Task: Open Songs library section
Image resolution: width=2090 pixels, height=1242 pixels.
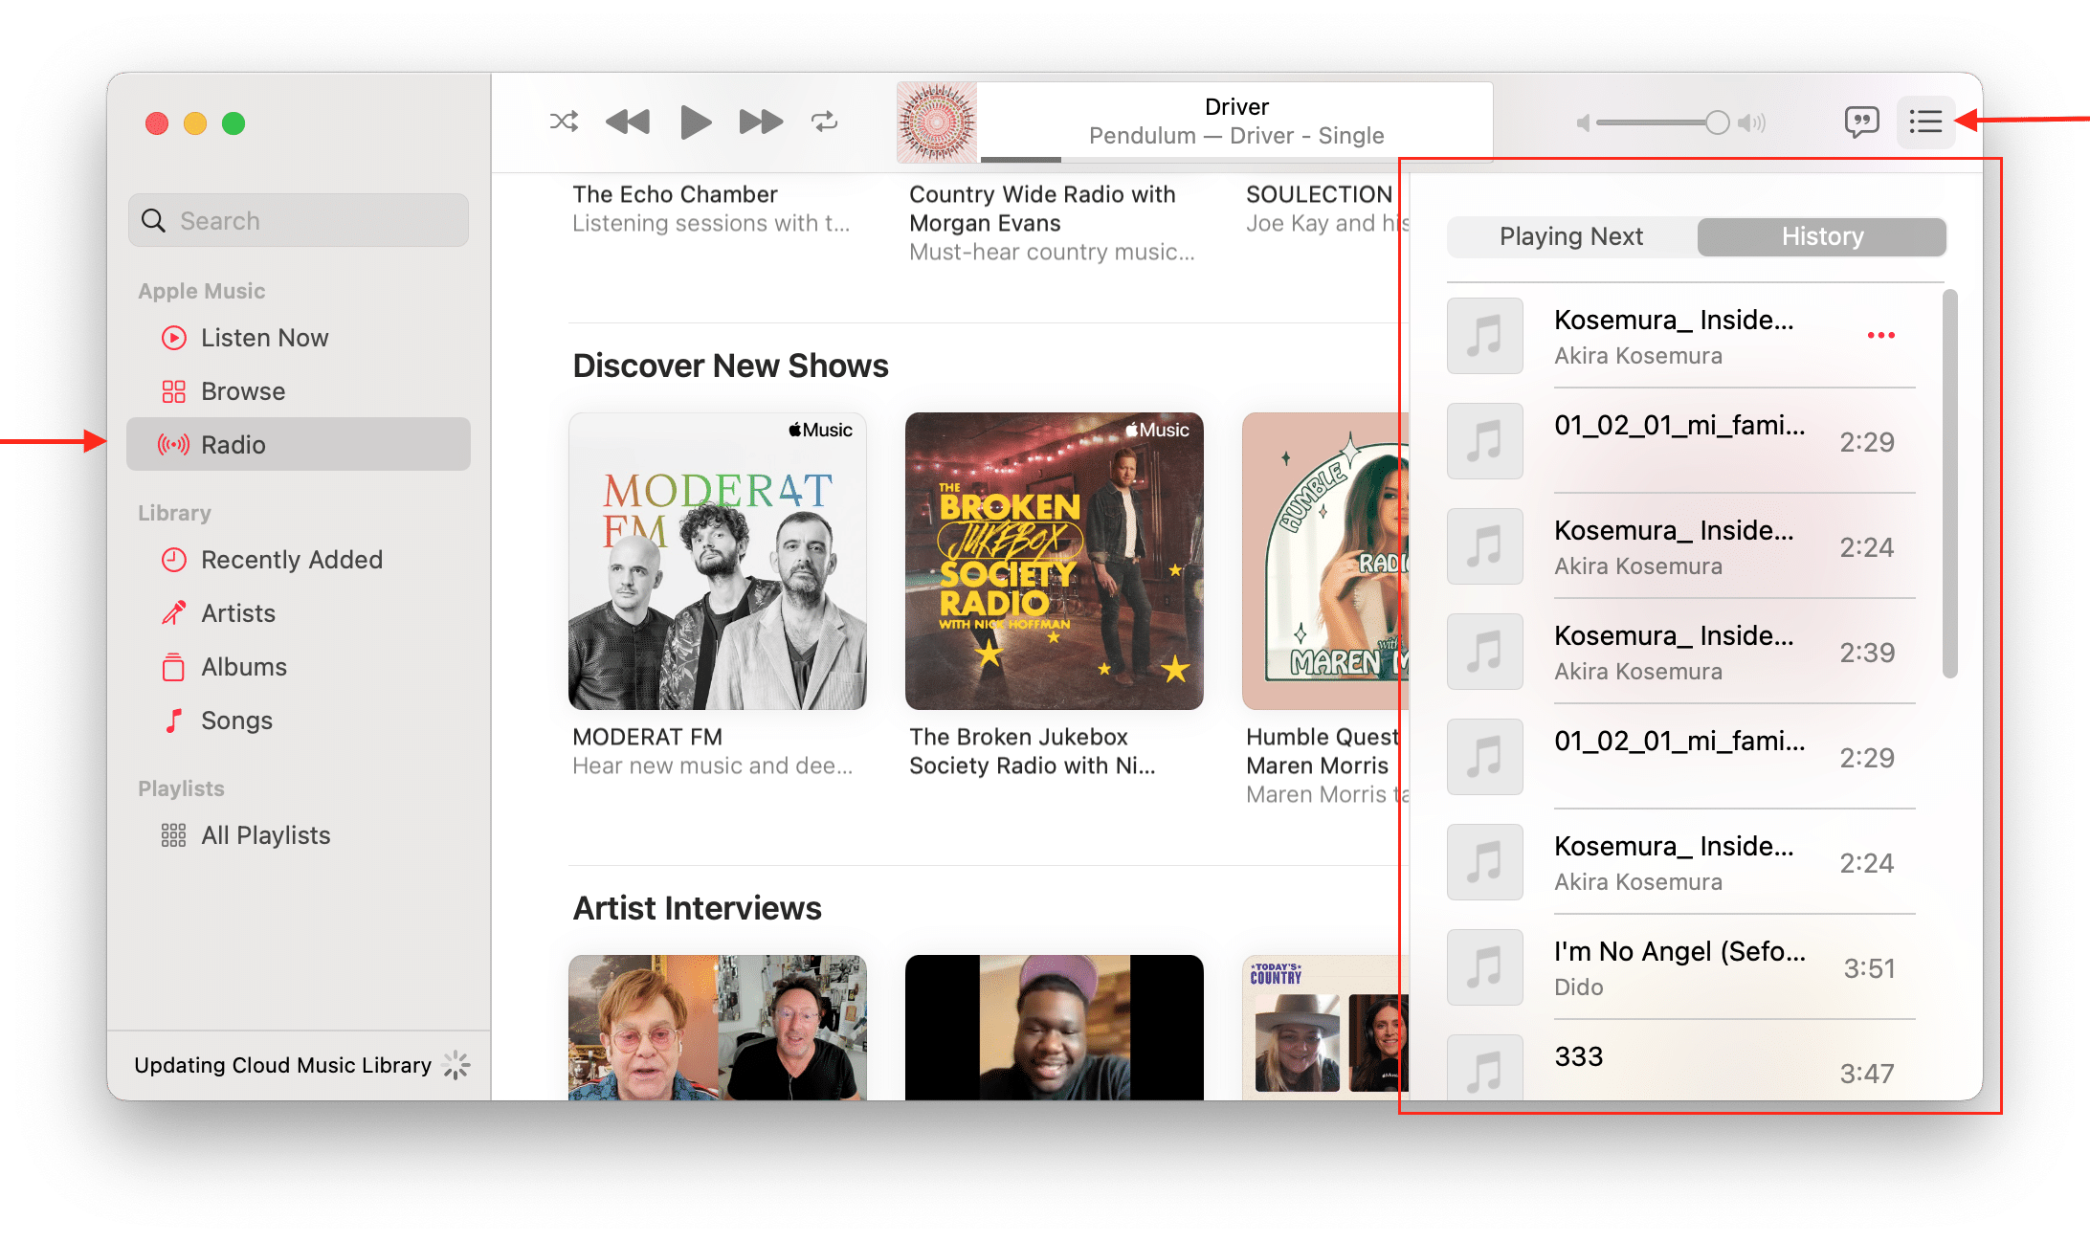Action: (x=299, y=721)
